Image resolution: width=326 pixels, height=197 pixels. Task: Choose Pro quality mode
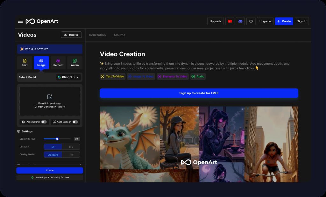pos(71,155)
